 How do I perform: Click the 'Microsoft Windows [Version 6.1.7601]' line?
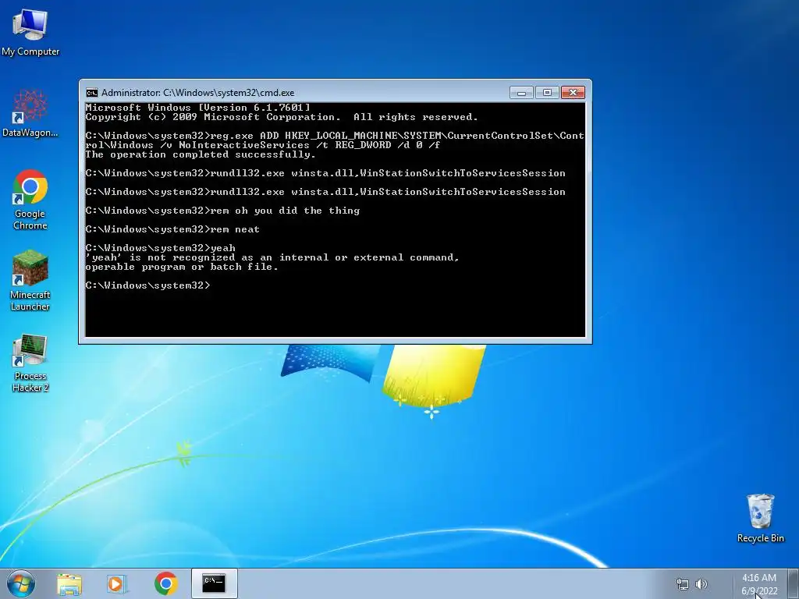[x=197, y=108]
